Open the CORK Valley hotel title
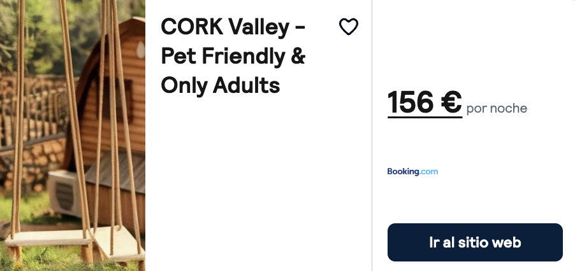The image size is (575, 271). pyautogui.click(x=233, y=56)
